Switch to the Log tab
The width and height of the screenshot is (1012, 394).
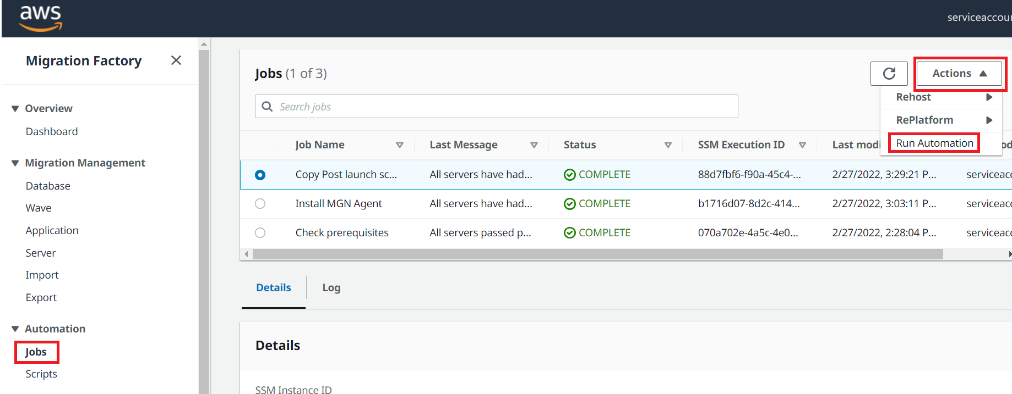pos(331,288)
